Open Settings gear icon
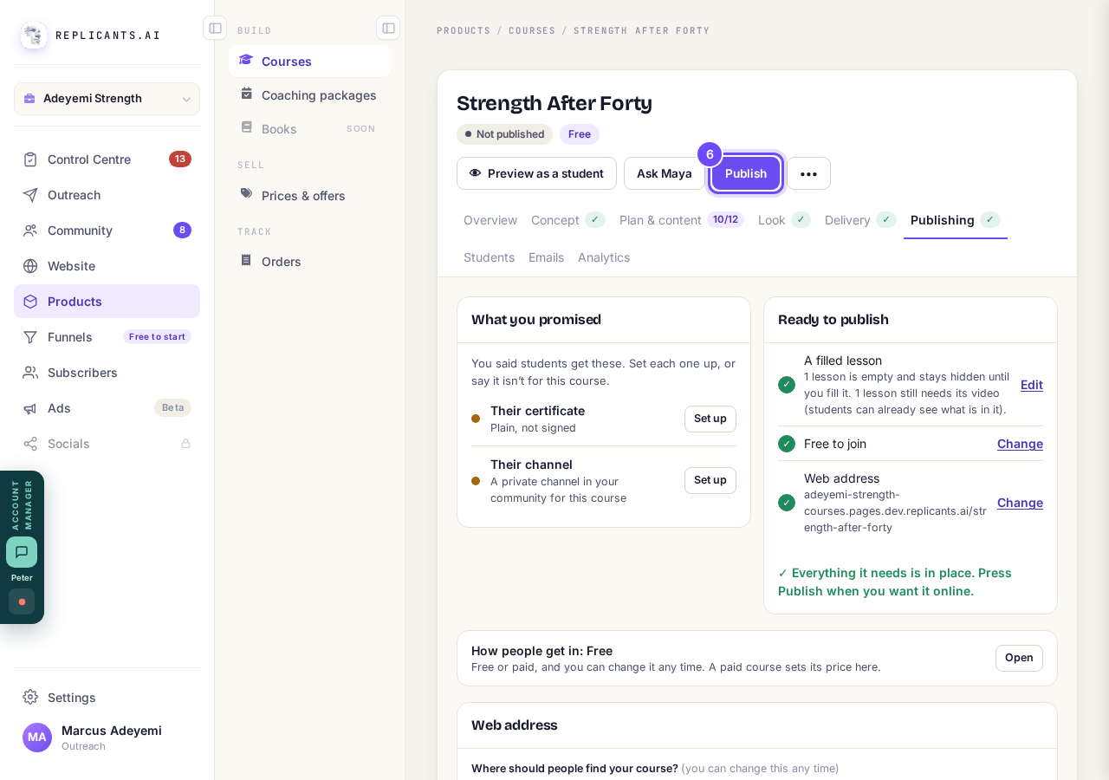The width and height of the screenshot is (1109, 780). pos(30,698)
